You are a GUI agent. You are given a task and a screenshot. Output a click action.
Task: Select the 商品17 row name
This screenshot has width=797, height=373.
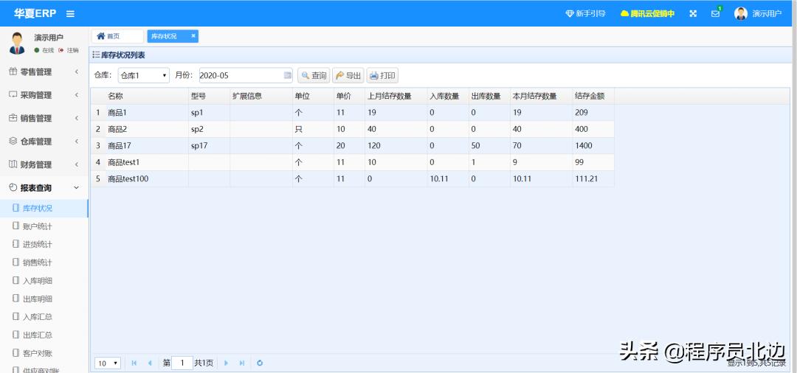tap(120, 146)
